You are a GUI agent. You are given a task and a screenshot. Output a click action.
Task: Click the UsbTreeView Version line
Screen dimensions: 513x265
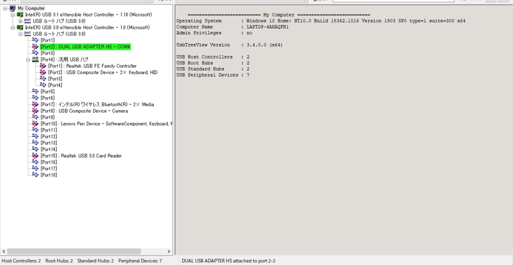229,45
